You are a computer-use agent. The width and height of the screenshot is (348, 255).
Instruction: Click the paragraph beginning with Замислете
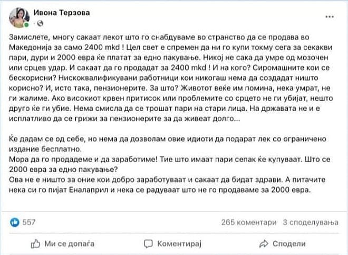pos(171,78)
